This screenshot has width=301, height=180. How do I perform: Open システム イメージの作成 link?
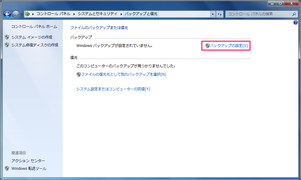click(x=32, y=37)
